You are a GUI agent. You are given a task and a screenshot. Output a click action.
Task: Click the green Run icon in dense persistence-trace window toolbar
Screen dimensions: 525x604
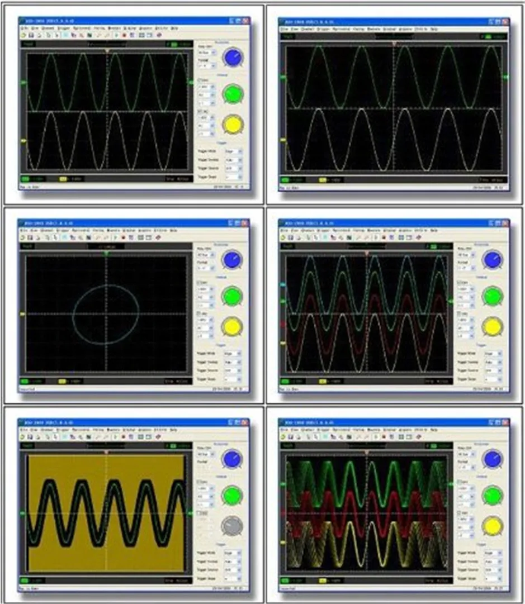pos(376,437)
